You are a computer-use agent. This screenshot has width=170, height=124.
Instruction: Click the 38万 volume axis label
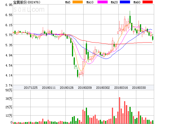click(x=9, y=99)
